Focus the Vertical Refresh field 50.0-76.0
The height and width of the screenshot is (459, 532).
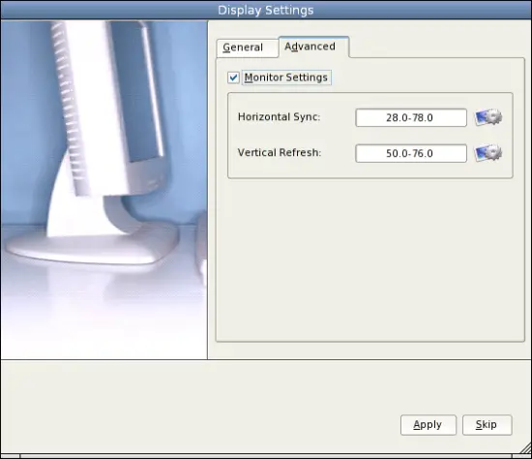pos(411,153)
